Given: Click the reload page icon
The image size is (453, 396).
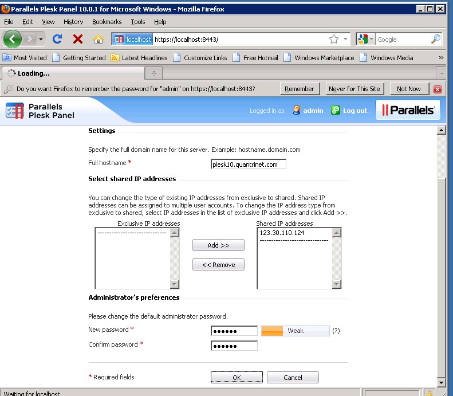Looking at the screenshot, I should click(x=57, y=39).
